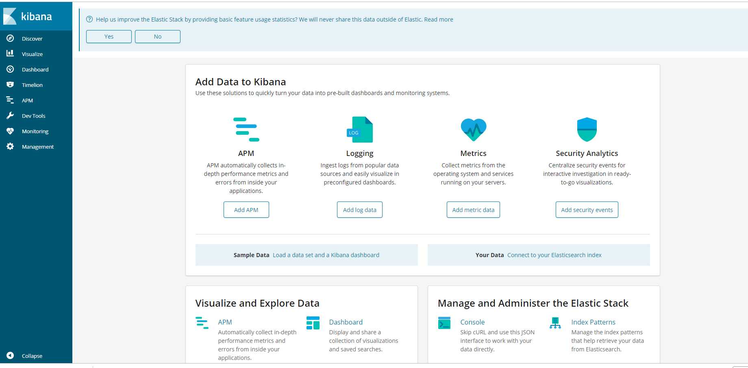Click the Discover compass icon in sidebar
The image size is (748, 368).
[x=10, y=38]
